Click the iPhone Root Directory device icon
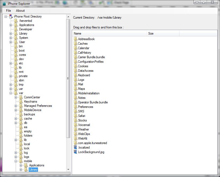220x177 pixels. pyautogui.click(x=11, y=16)
